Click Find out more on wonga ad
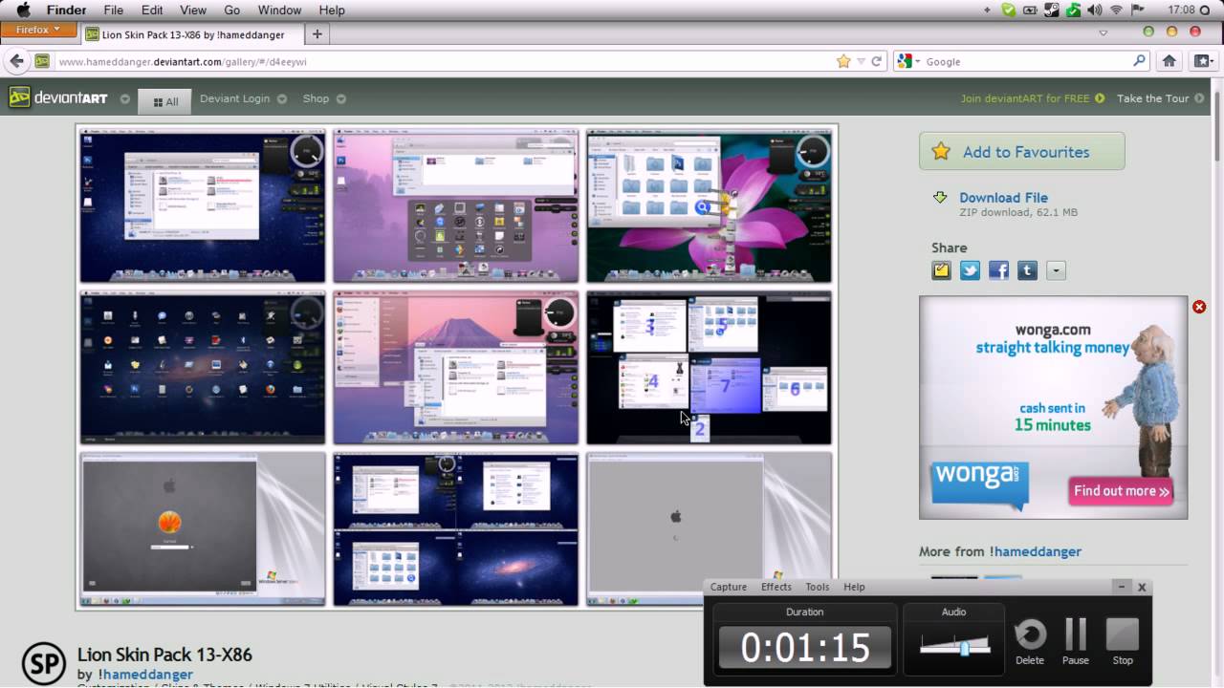This screenshot has height=688, width=1224. 1121,491
